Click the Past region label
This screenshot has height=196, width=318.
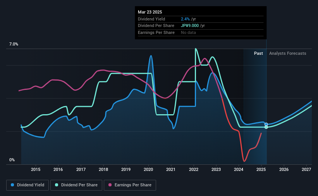coord(258,53)
